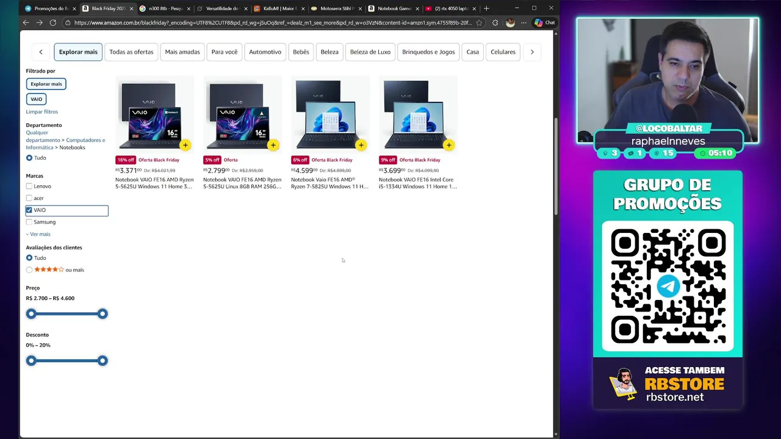This screenshot has width=781, height=439.
Task: Open the browser settings three-dot menu
Action: click(524, 23)
